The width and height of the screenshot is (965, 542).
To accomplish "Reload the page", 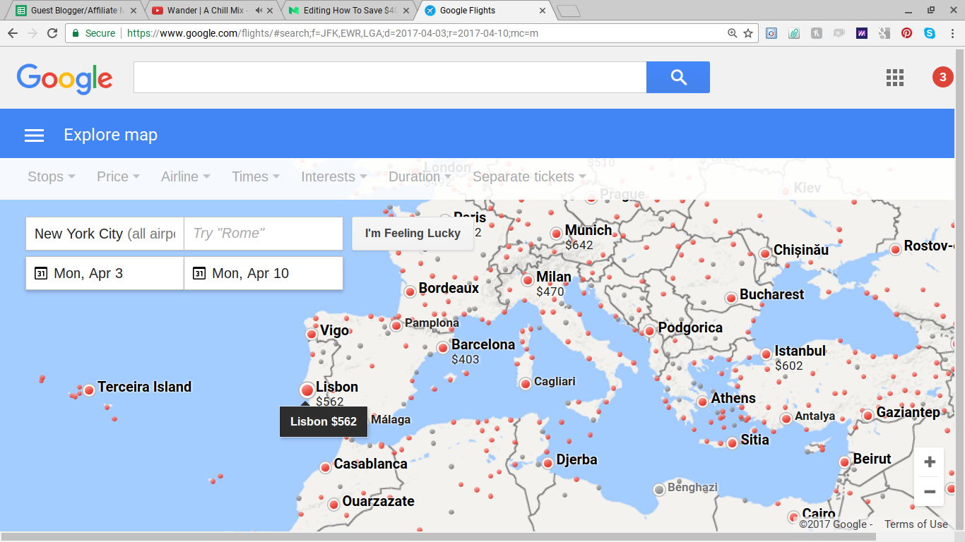I will pos(52,33).
